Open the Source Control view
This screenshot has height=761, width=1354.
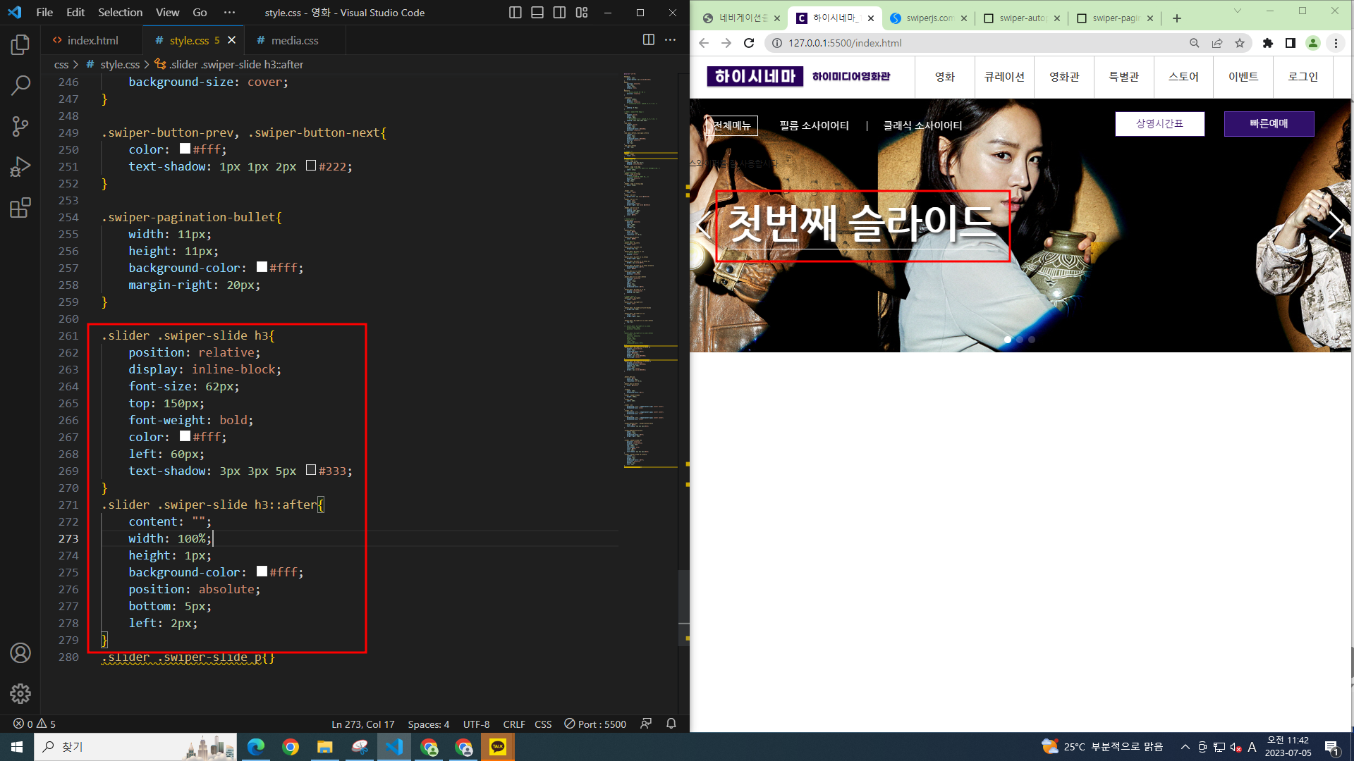coord(20,126)
